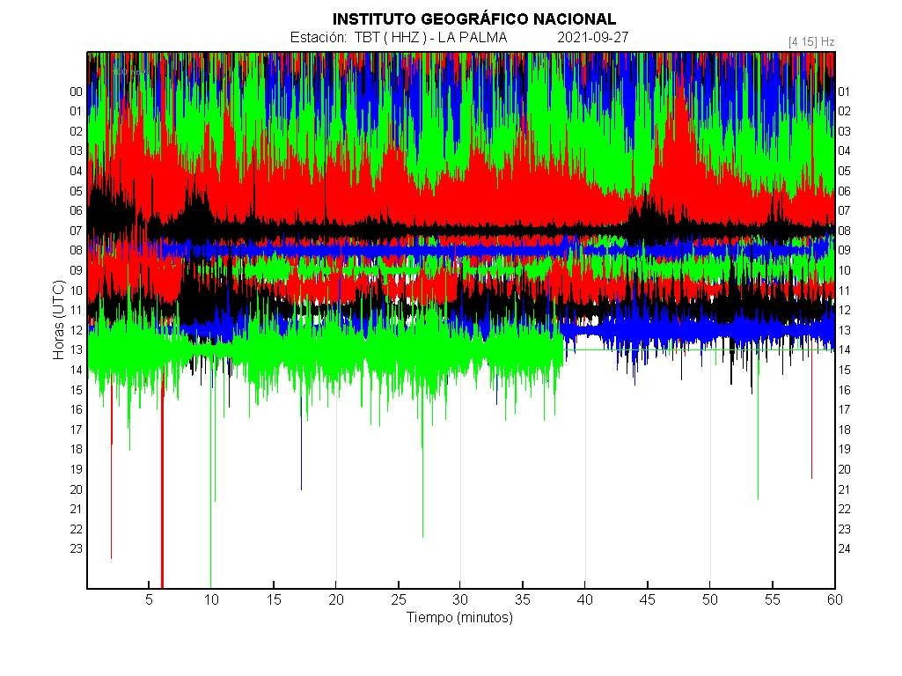Click the 45 tick on the time axis
902x676 pixels.
pyautogui.click(x=647, y=599)
